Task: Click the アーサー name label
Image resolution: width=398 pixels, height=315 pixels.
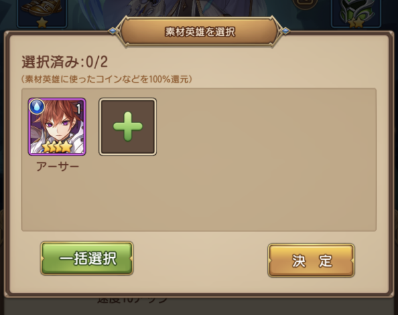Action: point(58,167)
